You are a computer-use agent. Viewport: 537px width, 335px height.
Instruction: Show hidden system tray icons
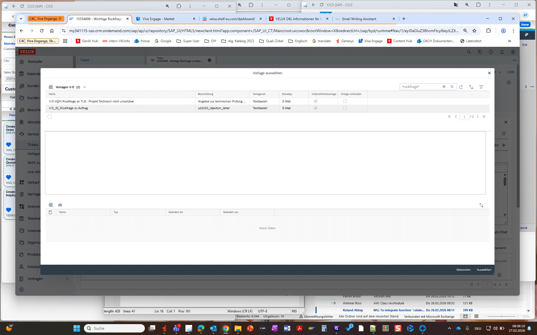tap(449, 328)
